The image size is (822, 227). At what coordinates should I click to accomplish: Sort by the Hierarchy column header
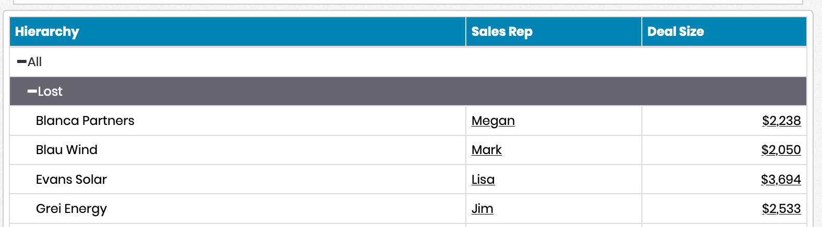click(x=47, y=32)
